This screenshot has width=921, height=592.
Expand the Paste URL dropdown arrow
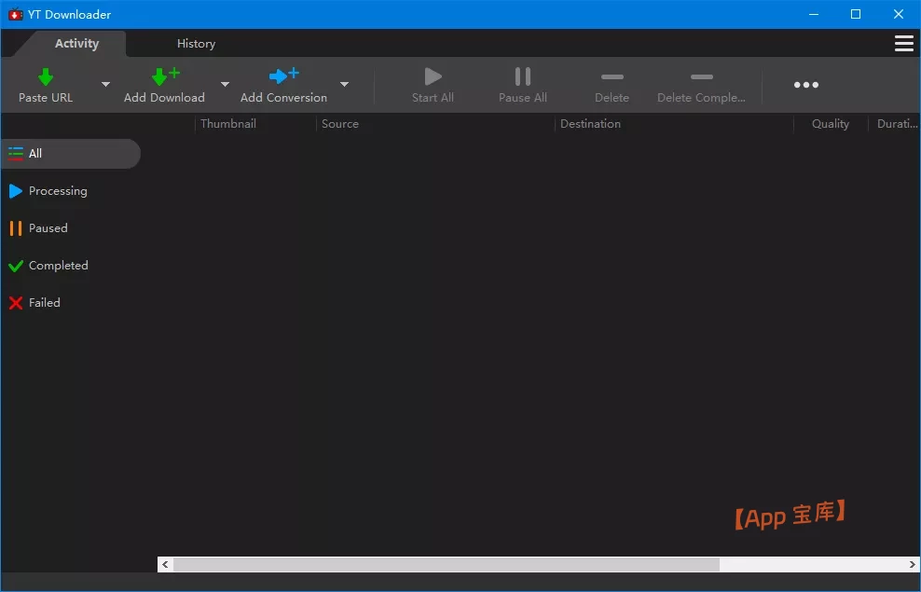point(105,85)
